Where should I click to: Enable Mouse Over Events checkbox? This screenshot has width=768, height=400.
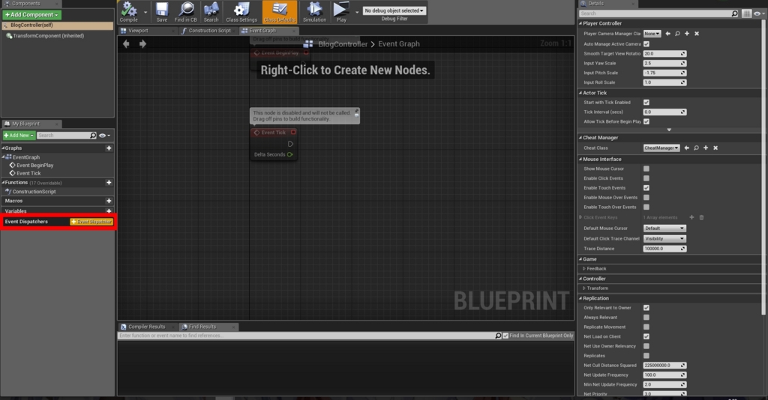[646, 198]
